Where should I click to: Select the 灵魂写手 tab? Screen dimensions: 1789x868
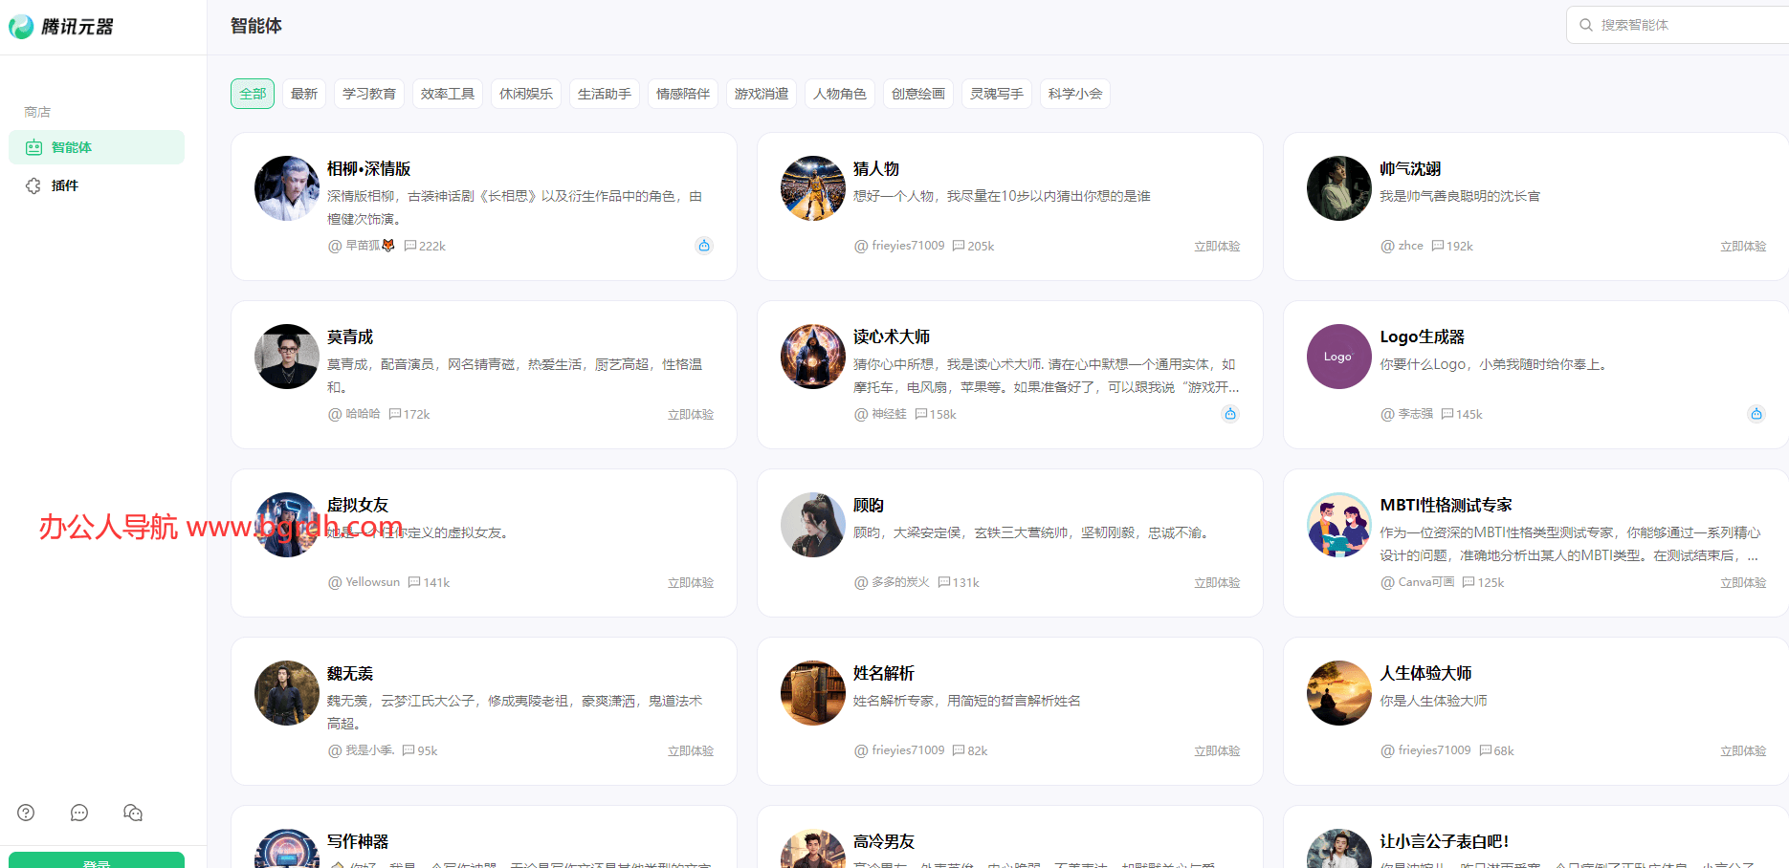click(996, 93)
